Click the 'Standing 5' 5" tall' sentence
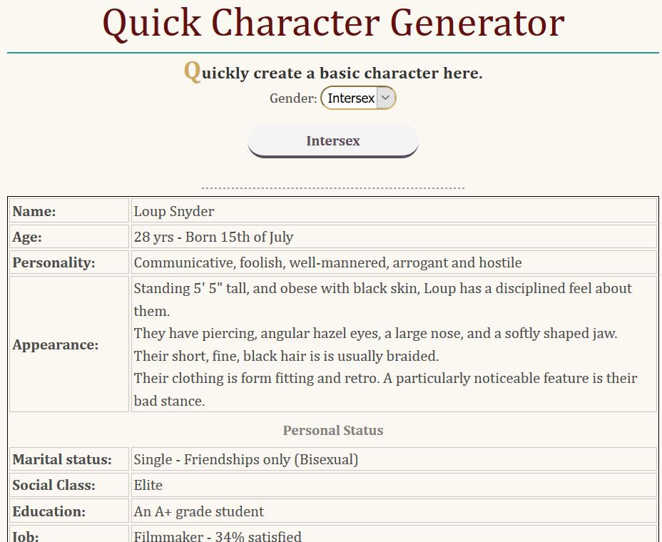This screenshot has height=542, width=662. point(382,289)
